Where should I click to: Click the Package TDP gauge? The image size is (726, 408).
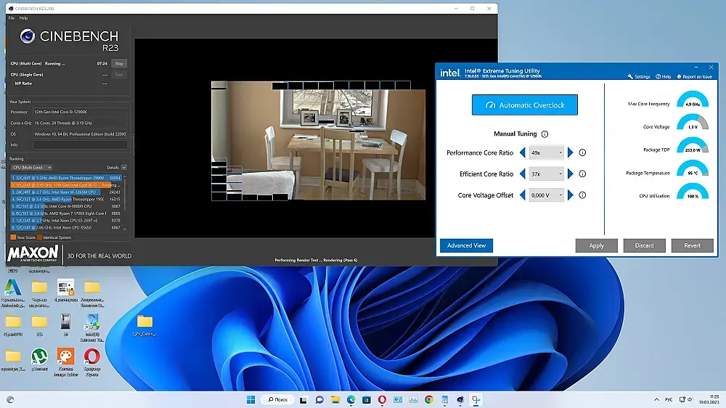click(x=693, y=145)
